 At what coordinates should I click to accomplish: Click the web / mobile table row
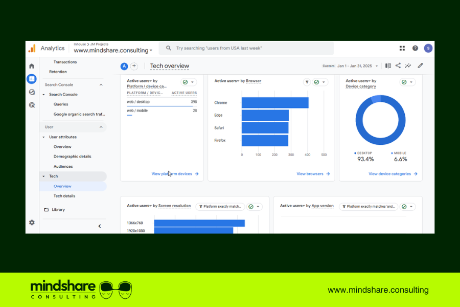[162, 111]
